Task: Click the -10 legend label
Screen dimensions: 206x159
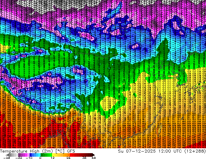Action: click(x=29, y=158)
